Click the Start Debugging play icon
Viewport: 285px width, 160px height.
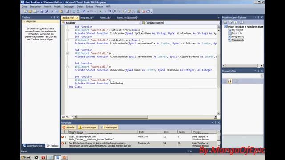pyautogui.click(x=100, y=12)
